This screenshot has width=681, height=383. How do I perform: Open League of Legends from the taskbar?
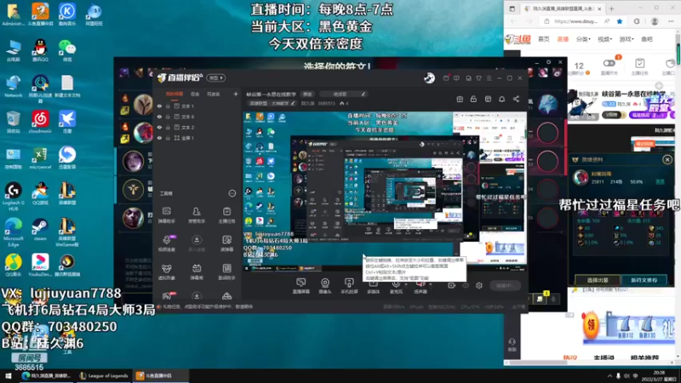(x=104, y=376)
